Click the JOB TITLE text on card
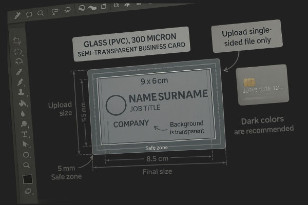The height and width of the screenshot is (205, 308). coord(145,108)
